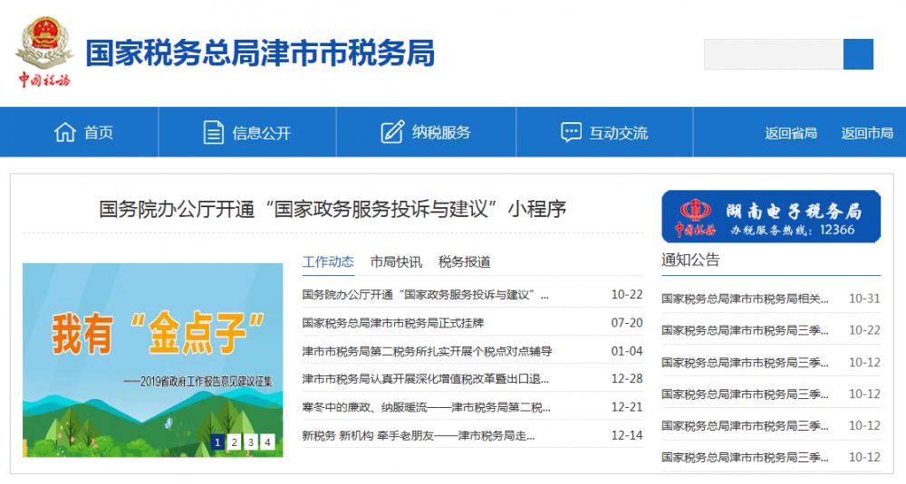
Task: Click the pencil icon beside 纳税服务
Action: click(x=391, y=132)
